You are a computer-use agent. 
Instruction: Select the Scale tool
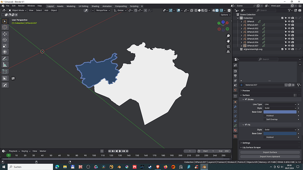(x=5, y=46)
